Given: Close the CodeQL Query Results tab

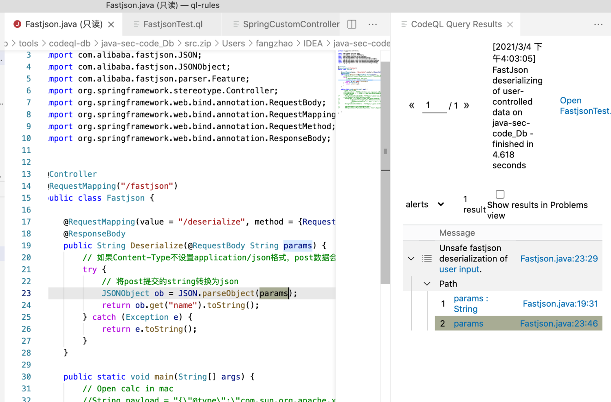Looking at the screenshot, I should pos(510,24).
